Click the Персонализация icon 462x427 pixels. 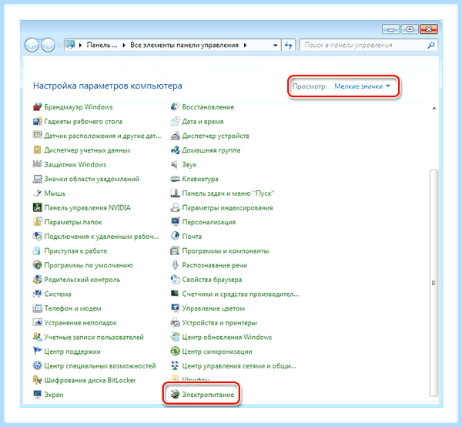click(175, 222)
